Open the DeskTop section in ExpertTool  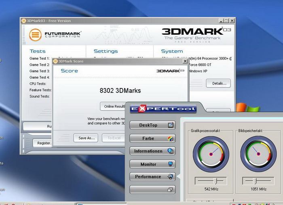[x=152, y=125]
